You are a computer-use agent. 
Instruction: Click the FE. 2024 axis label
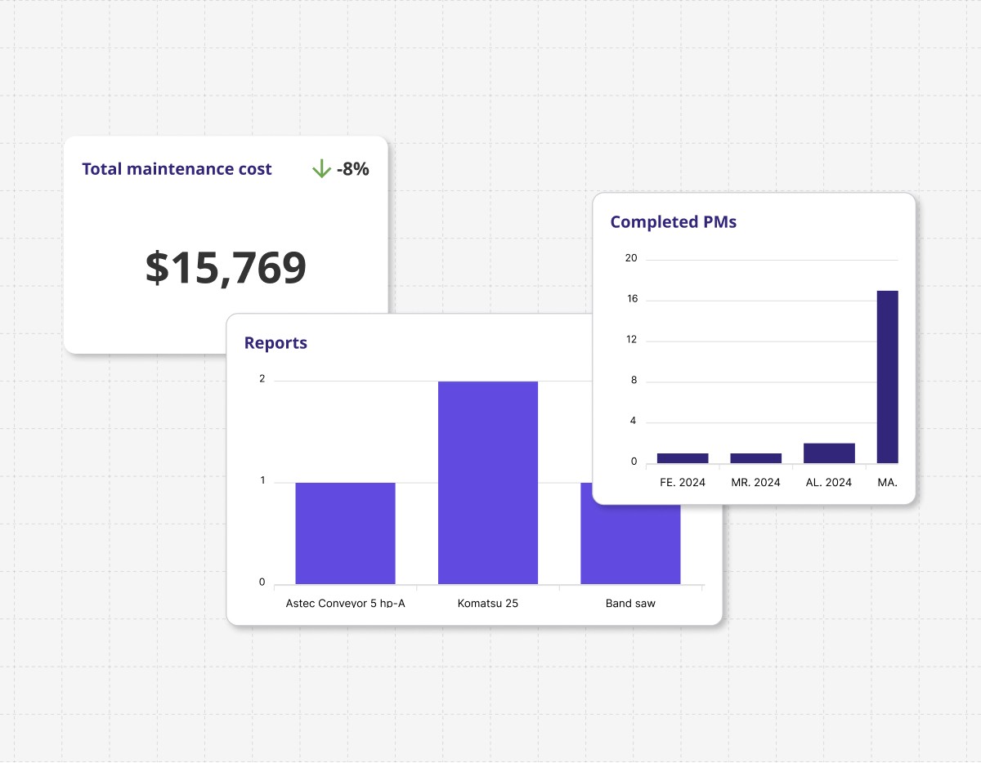pyautogui.click(x=682, y=482)
